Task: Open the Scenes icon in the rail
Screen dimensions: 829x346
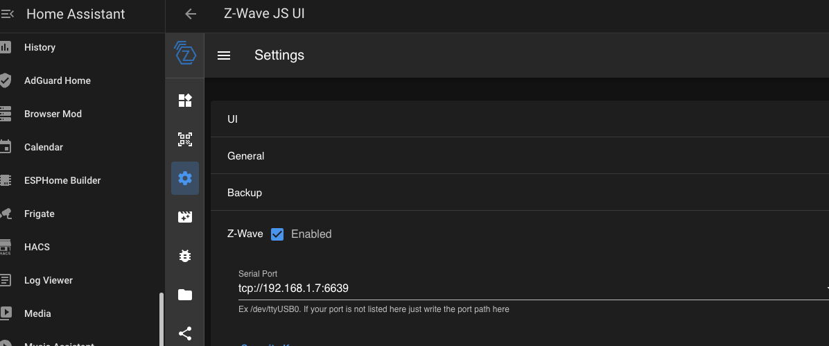Action: coord(185,217)
